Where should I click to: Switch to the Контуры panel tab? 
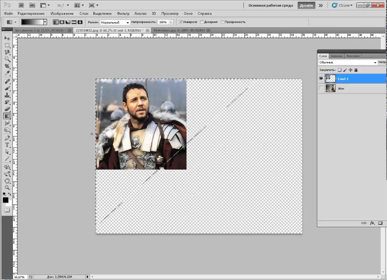pyautogui.click(x=353, y=56)
